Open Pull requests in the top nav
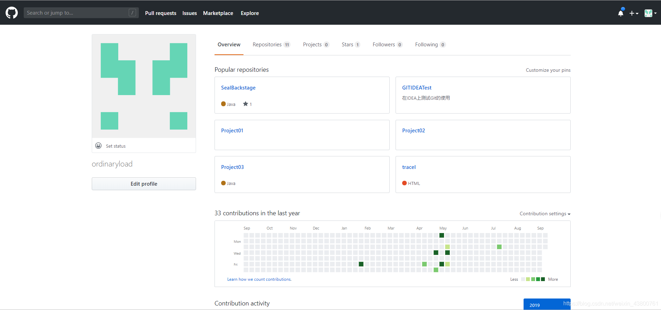The height and width of the screenshot is (310, 661). tap(160, 13)
